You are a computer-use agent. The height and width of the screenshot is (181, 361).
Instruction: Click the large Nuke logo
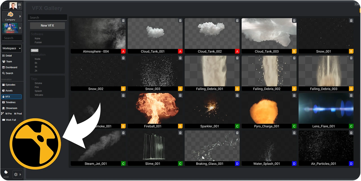(x=35, y=144)
